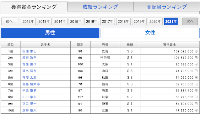Select year 2017年
201x114 pixels.
[107, 22]
